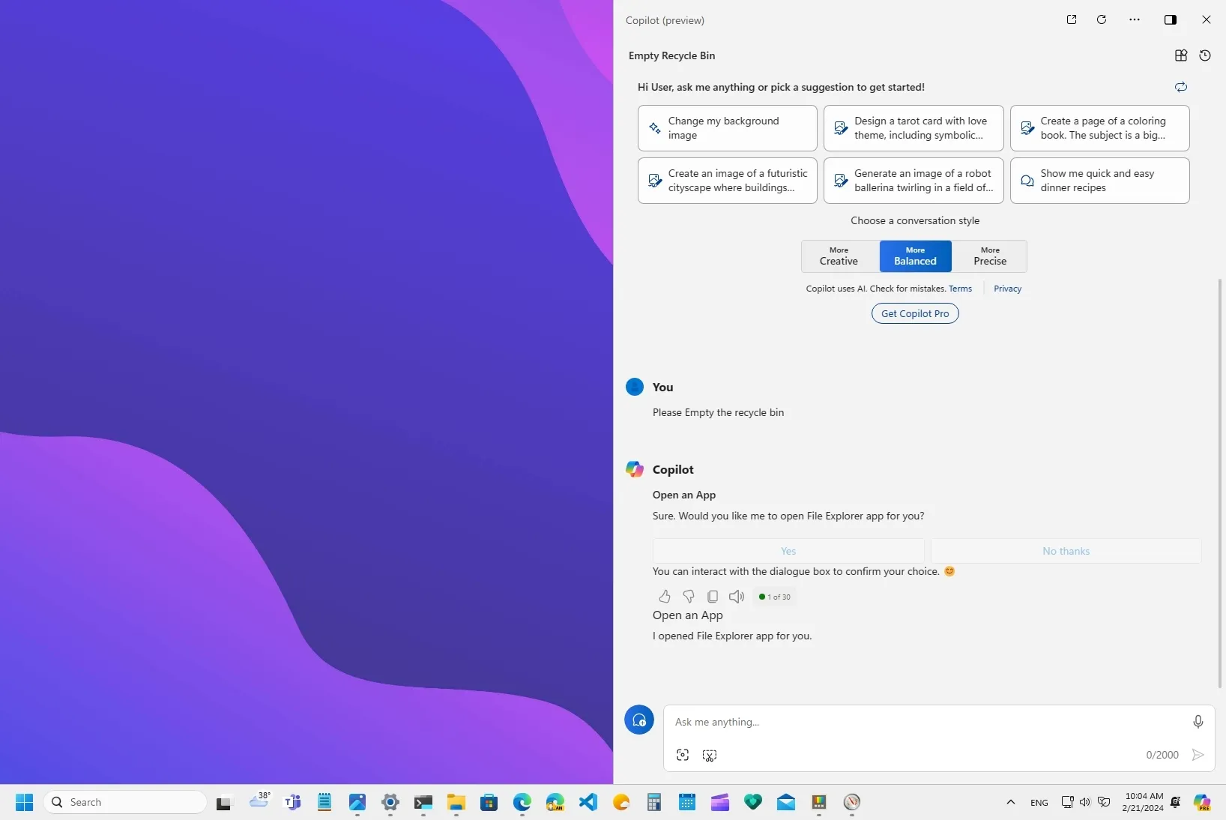View the conversation history
1226x820 pixels.
coord(1206,55)
